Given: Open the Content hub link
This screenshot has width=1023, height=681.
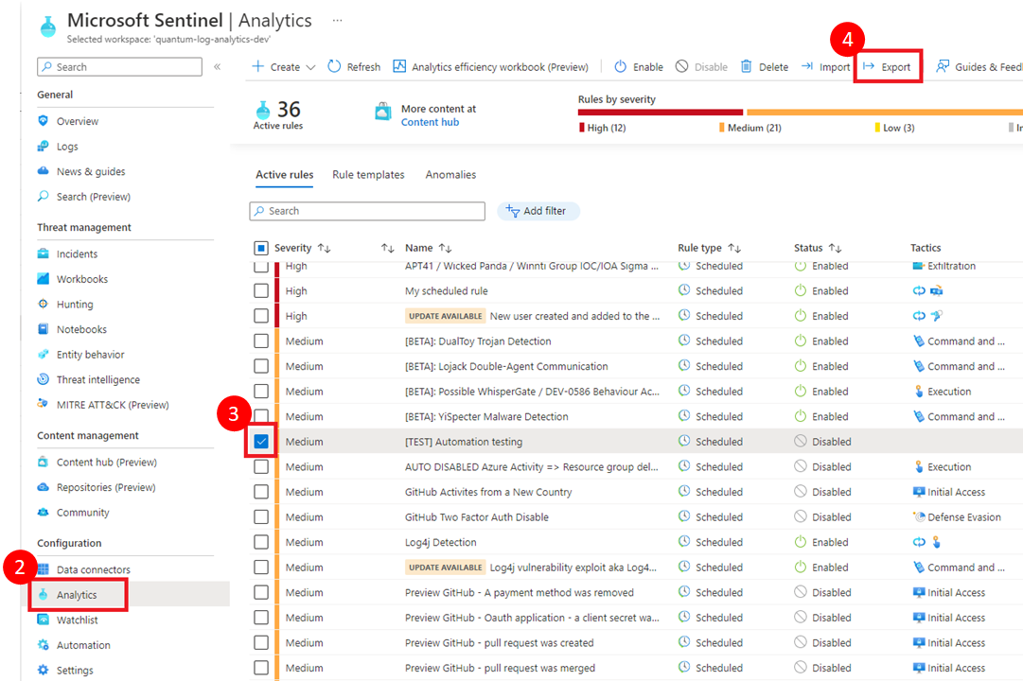Looking at the screenshot, I should [430, 122].
